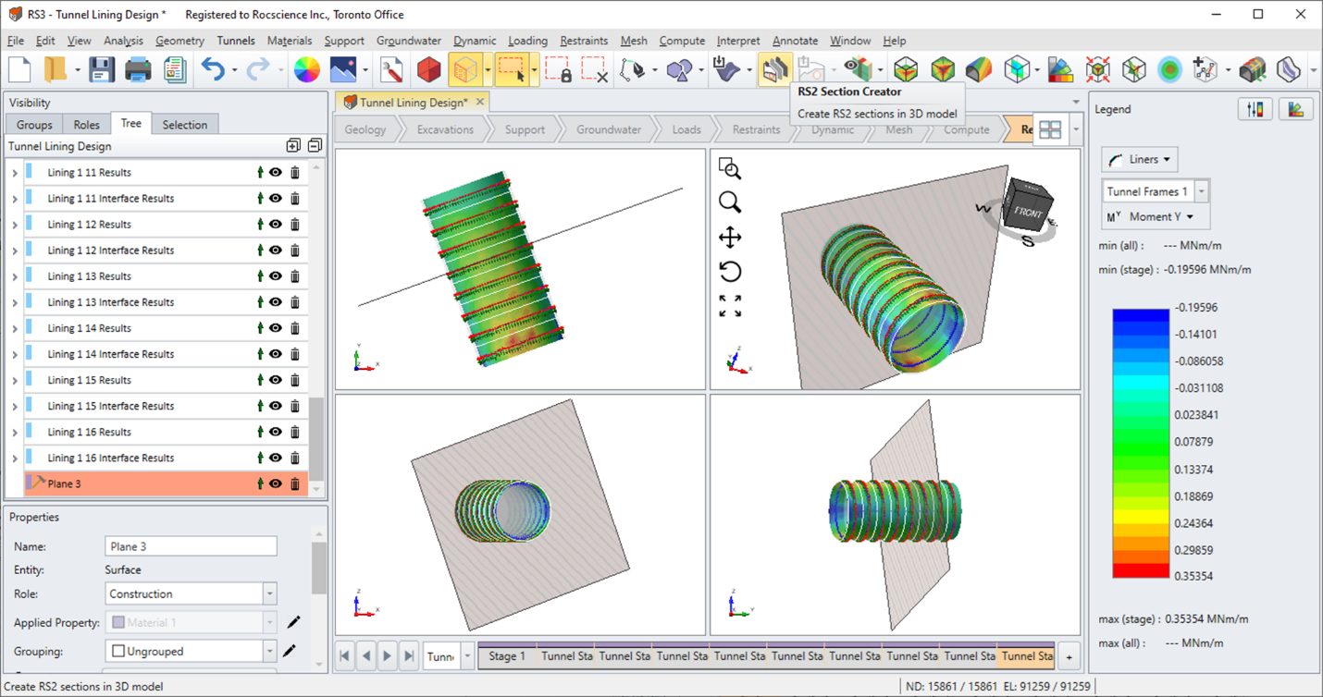Toggle the Ungrouped checkbox in Grouping
The height and width of the screenshot is (697, 1323).
point(118,651)
